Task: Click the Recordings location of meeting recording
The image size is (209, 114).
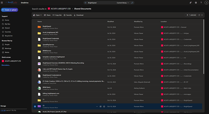Action: (x=188, y=64)
